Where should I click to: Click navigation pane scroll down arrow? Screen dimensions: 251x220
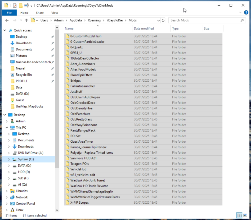coord(57,210)
